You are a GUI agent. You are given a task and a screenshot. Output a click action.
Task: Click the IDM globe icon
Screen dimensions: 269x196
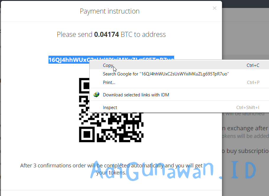tap(96, 95)
